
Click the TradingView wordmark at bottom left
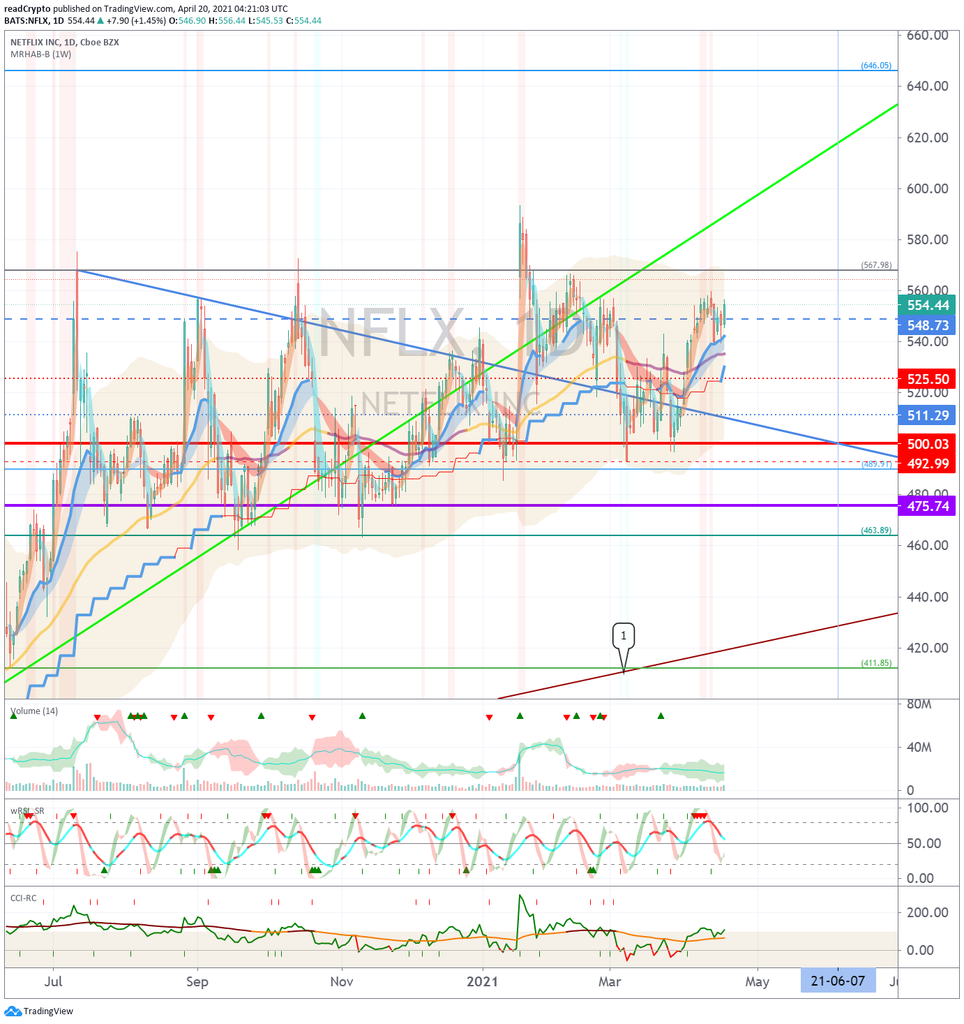point(48,1011)
